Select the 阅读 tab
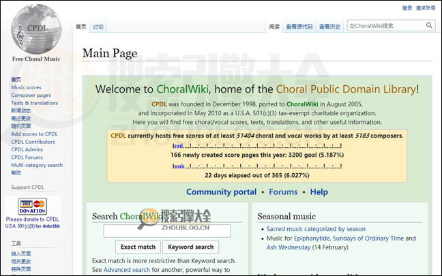Image resolution: width=442 pixels, height=276 pixels. [x=274, y=27]
